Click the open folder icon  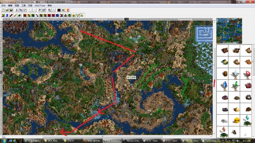[x=7, y=10]
